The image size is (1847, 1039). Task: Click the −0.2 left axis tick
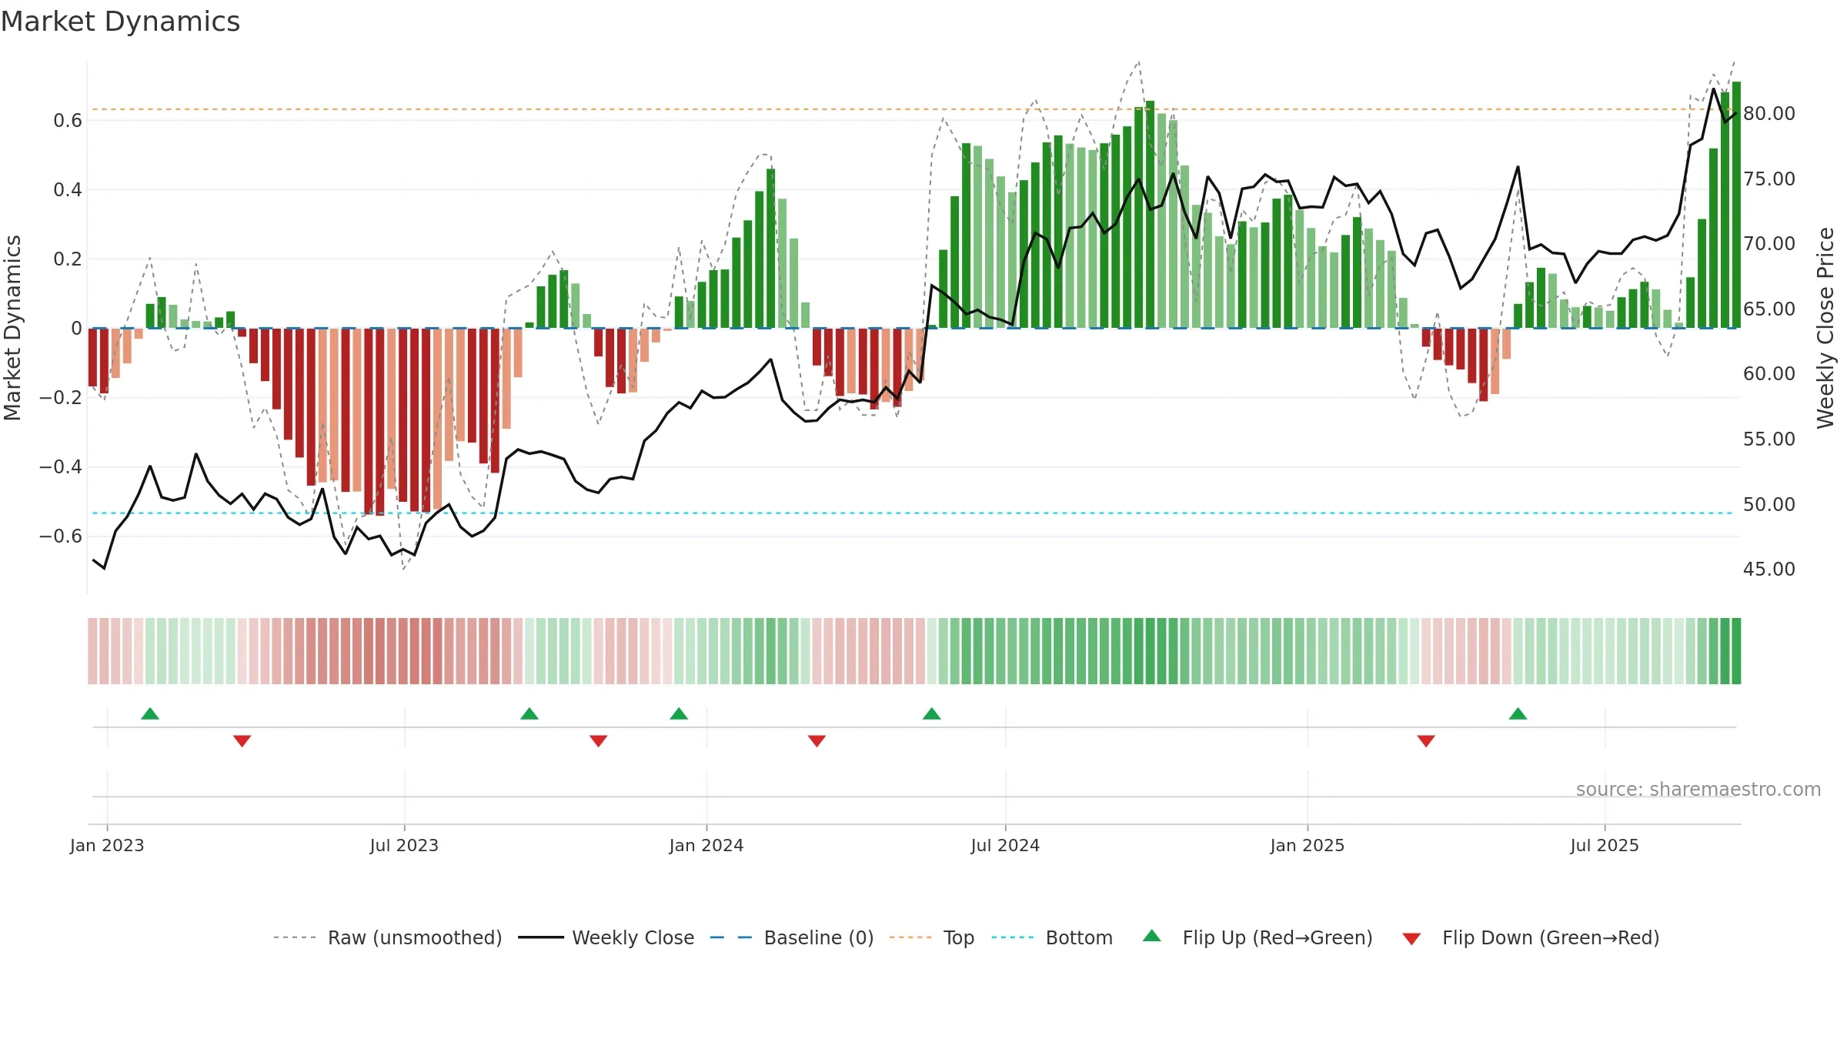(61, 397)
